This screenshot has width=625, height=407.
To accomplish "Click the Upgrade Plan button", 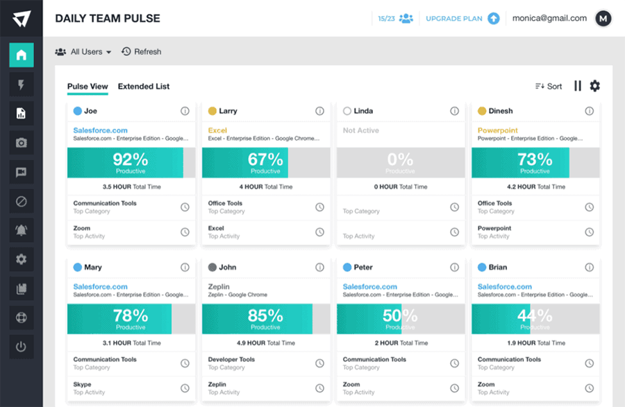I will [x=462, y=19].
